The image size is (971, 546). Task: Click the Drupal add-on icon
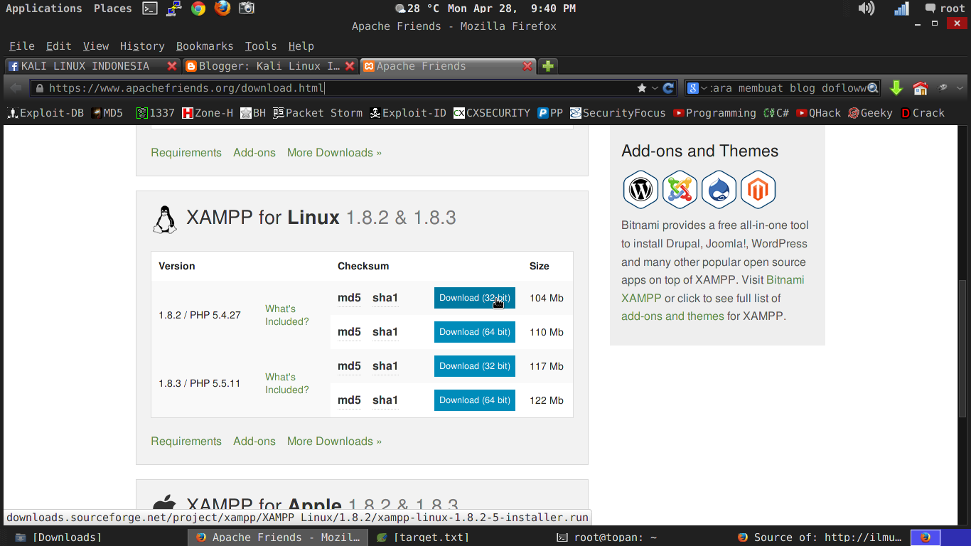[719, 190]
